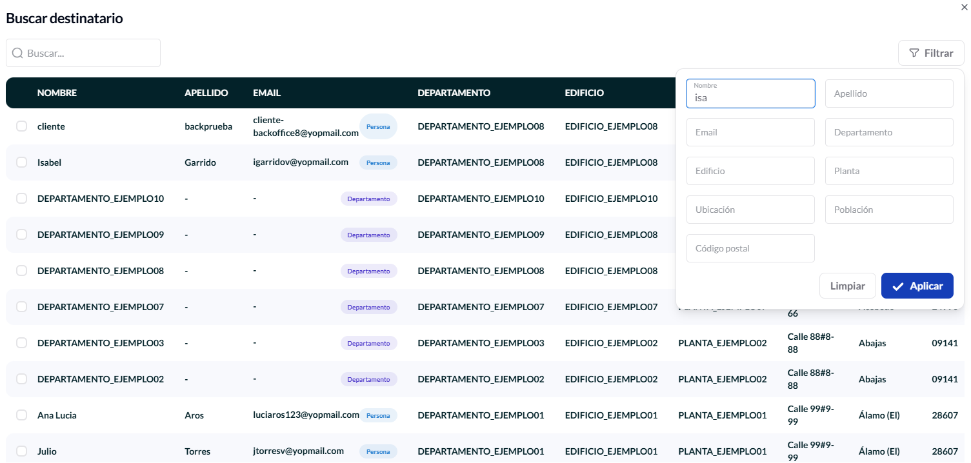Open the Filtrar filter panel button
The image size is (971, 463).
click(931, 53)
